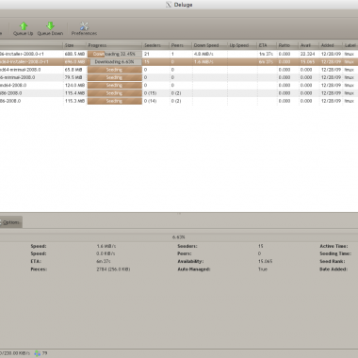
Task: Click the 688.5 MiB size cell
Action: pyautogui.click(x=74, y=54)
